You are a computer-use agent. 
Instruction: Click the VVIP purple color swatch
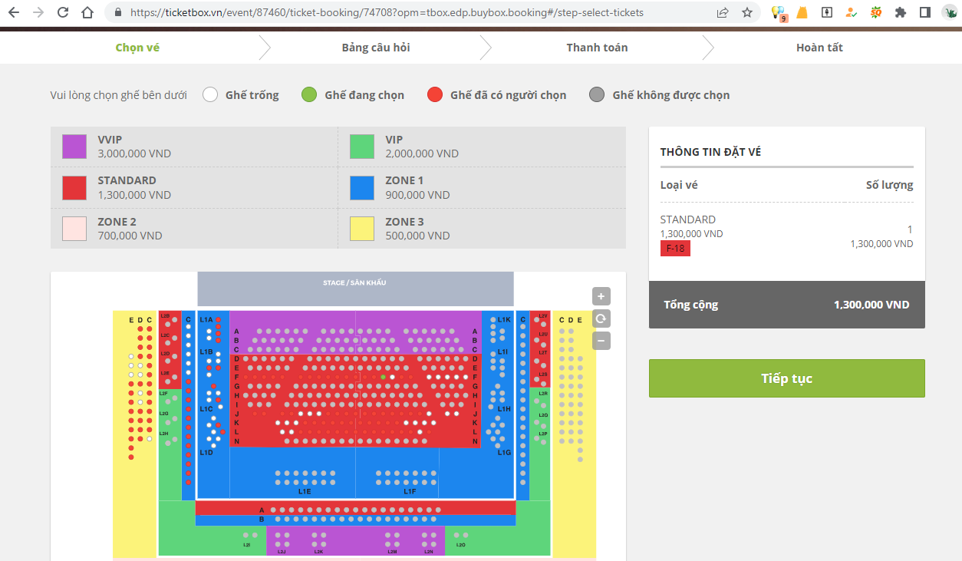pyautogui.click(x=74, y=147)
